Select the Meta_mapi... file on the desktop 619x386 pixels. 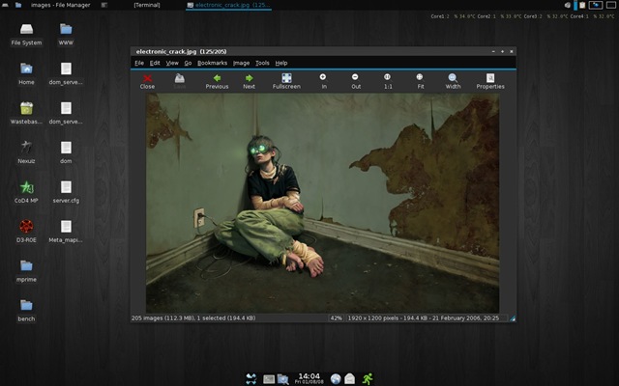[x=66, y=232]
